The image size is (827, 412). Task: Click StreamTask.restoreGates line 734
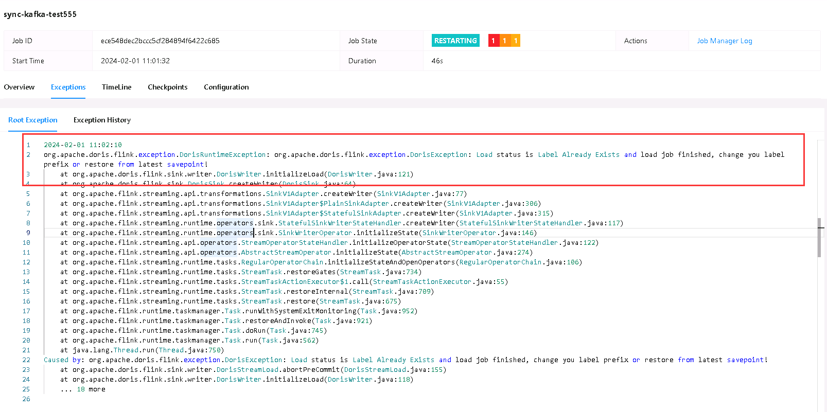[x=241, y=272]
